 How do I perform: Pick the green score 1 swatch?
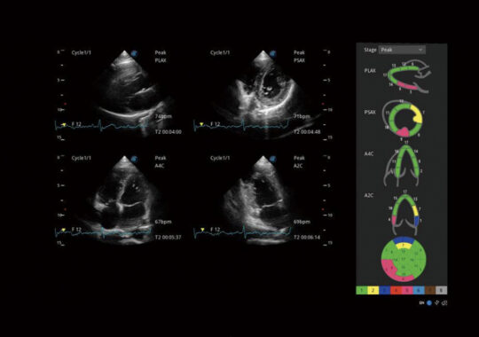point(362,290)
